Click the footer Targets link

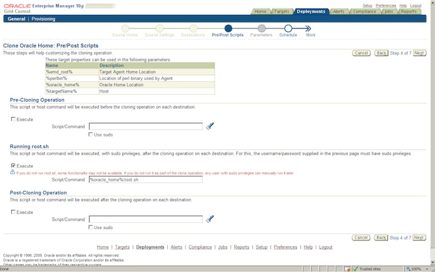122,247
